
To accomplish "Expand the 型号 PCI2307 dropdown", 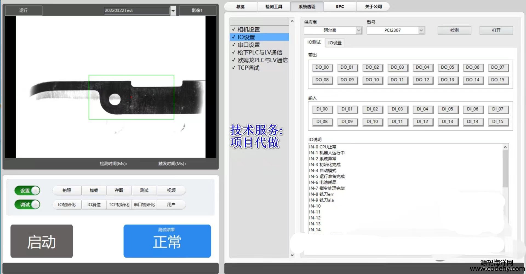I will coord(422,30).
